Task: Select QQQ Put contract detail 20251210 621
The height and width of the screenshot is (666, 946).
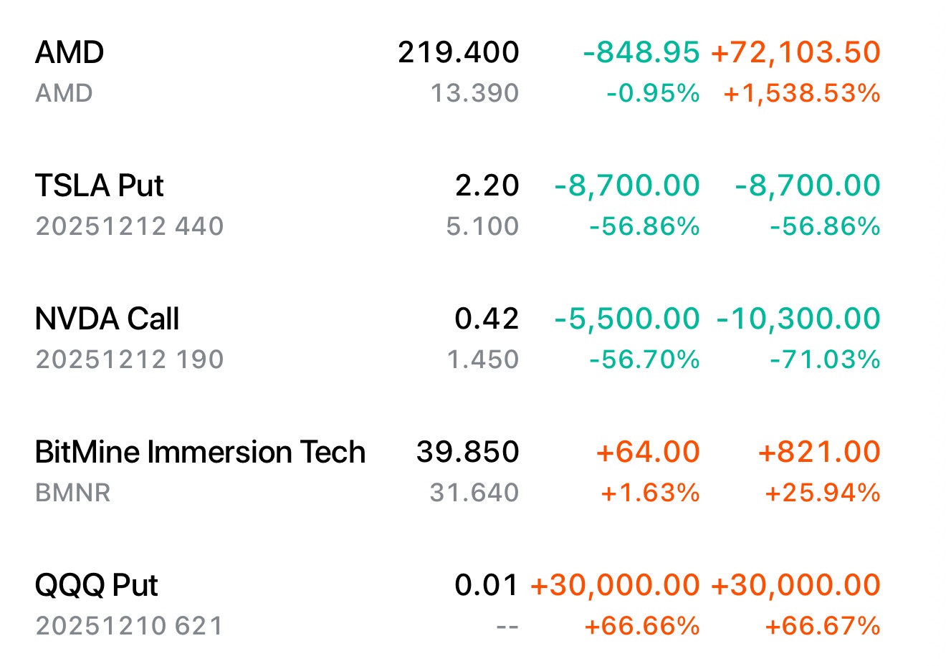Action: [x=130, y=626]
